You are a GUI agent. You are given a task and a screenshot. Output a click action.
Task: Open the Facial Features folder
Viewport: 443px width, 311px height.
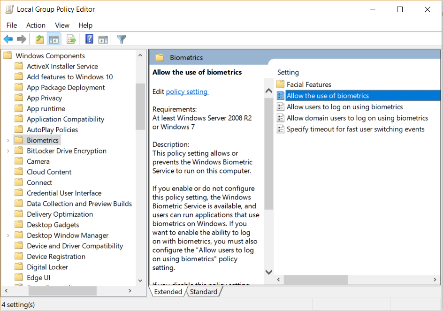tap(309, 84)
